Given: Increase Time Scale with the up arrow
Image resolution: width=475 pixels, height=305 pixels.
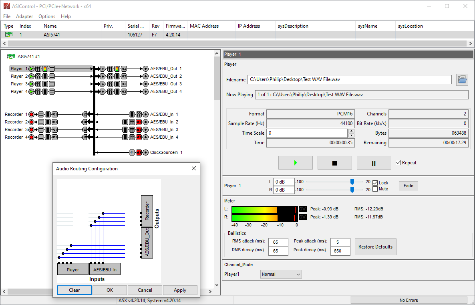Looking at the screenshot, I should click(x=351, y=131).
